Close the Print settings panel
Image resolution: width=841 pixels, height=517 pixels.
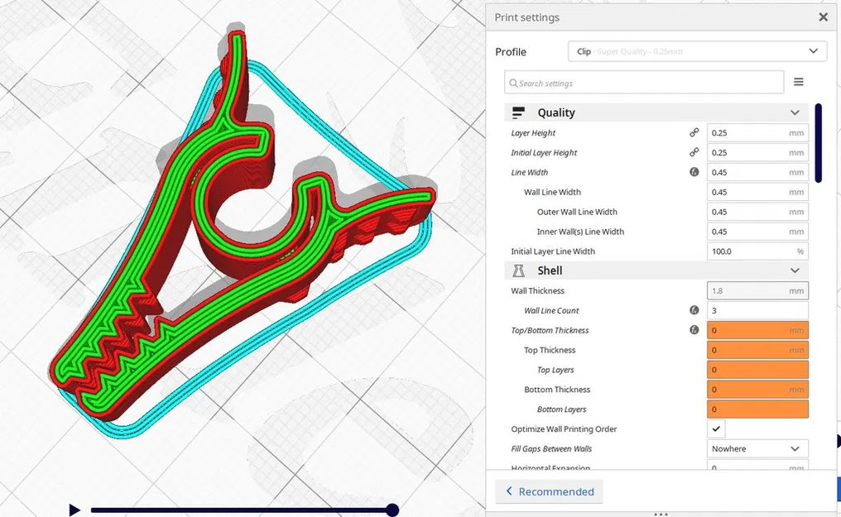coord(823,17)
